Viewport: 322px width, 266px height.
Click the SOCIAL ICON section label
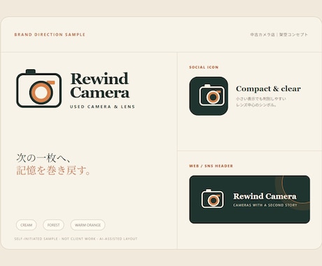204,67
